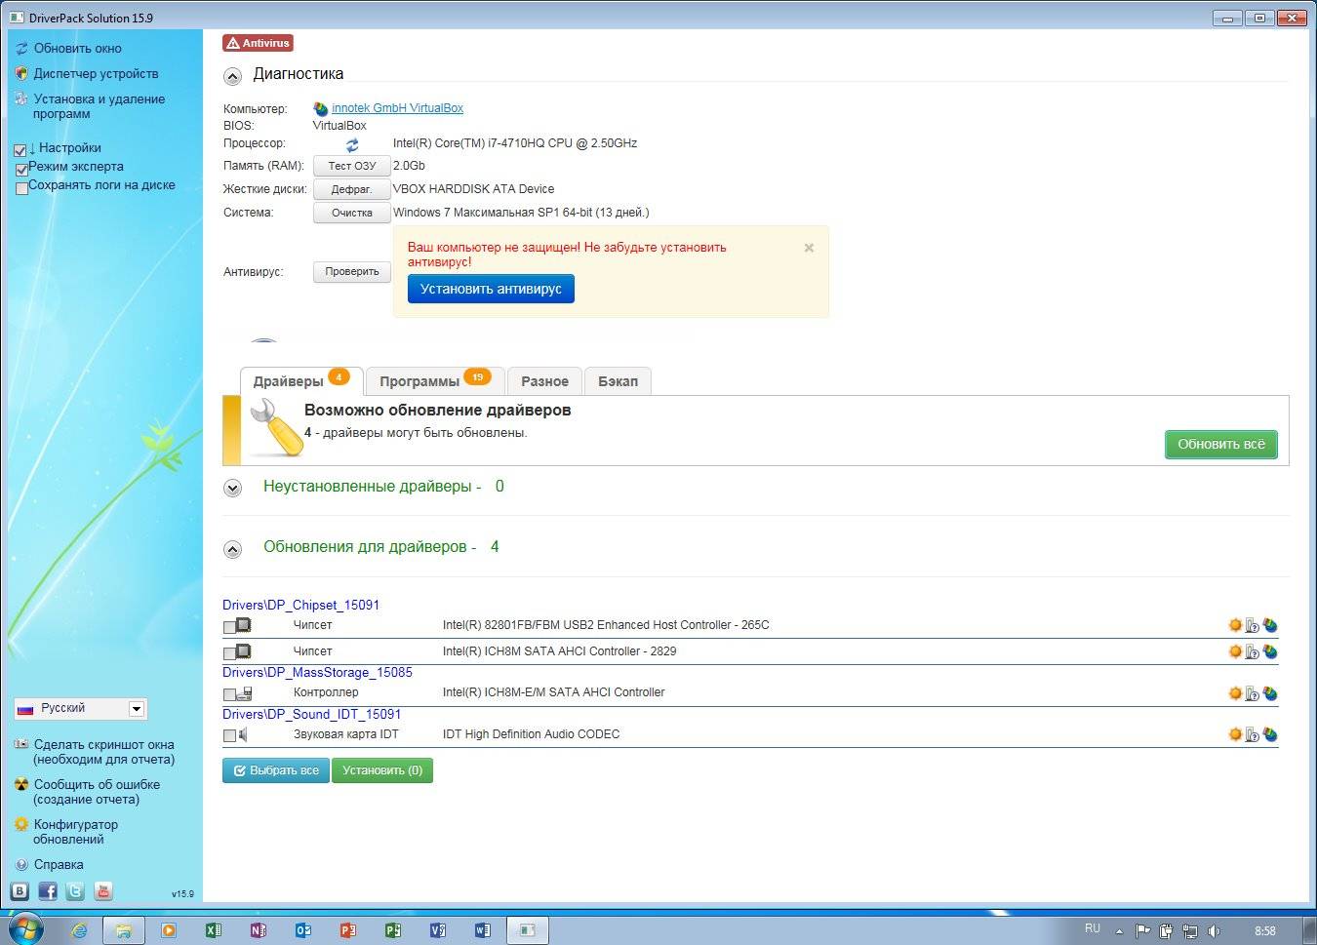
Task: Open Excel from the taskbar
Action: [213, 929]
